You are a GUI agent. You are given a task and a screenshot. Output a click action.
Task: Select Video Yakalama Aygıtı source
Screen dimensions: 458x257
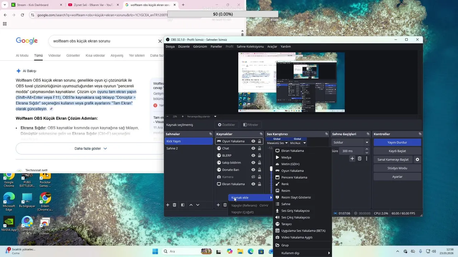pyautogui.click(x=303, y=237)
